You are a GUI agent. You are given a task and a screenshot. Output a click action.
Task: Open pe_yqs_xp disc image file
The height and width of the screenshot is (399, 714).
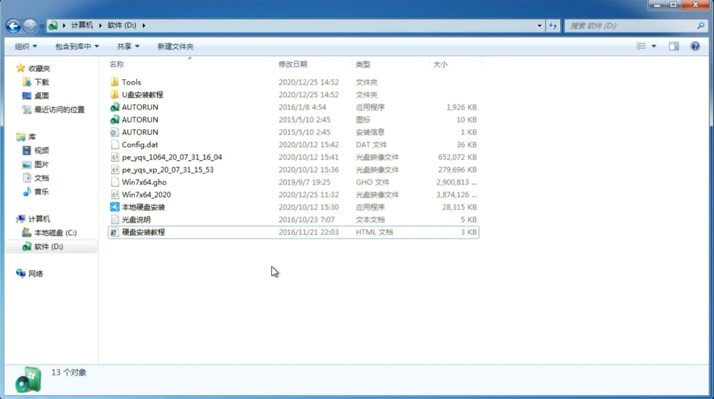click(x=168, y=169)
